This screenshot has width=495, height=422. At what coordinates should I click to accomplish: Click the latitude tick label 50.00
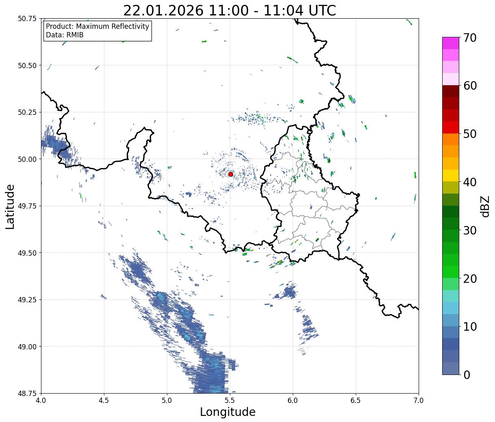[27, 159]
